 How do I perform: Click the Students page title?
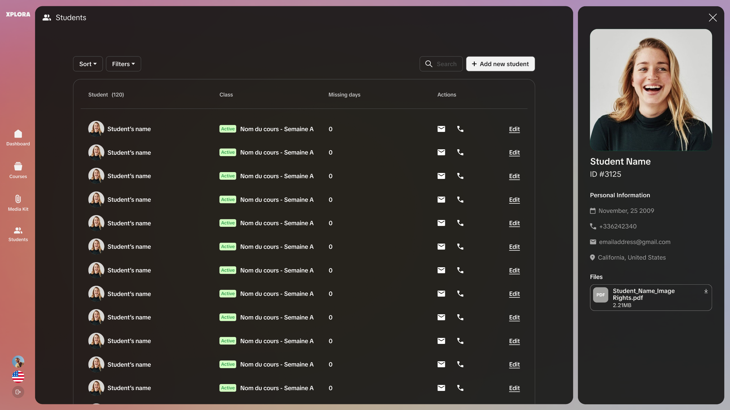click(71, 18)
